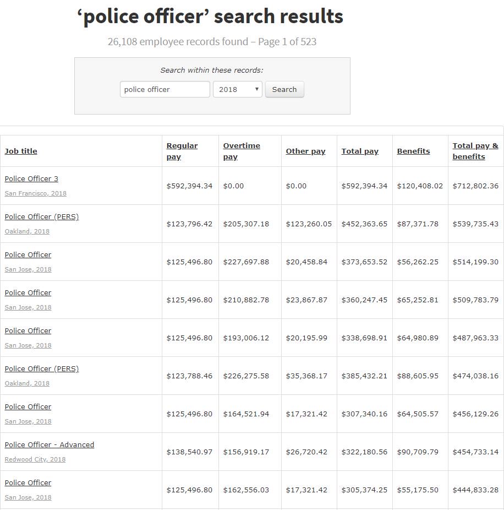Select total value $712,802.36

coord(475,186)
